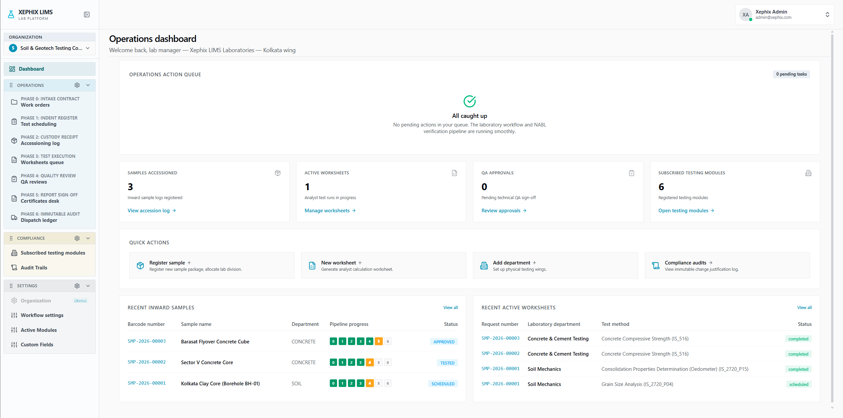The image size is (843, 418).
Task: Open Custom Fields settings
Action: click(49, 345)
